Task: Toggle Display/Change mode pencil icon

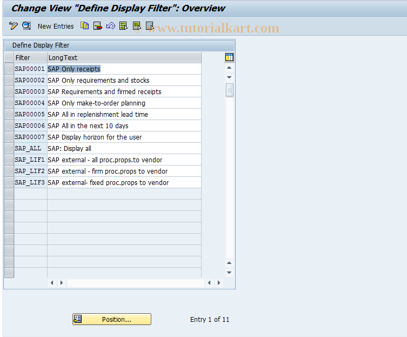Action: point(13,26)
